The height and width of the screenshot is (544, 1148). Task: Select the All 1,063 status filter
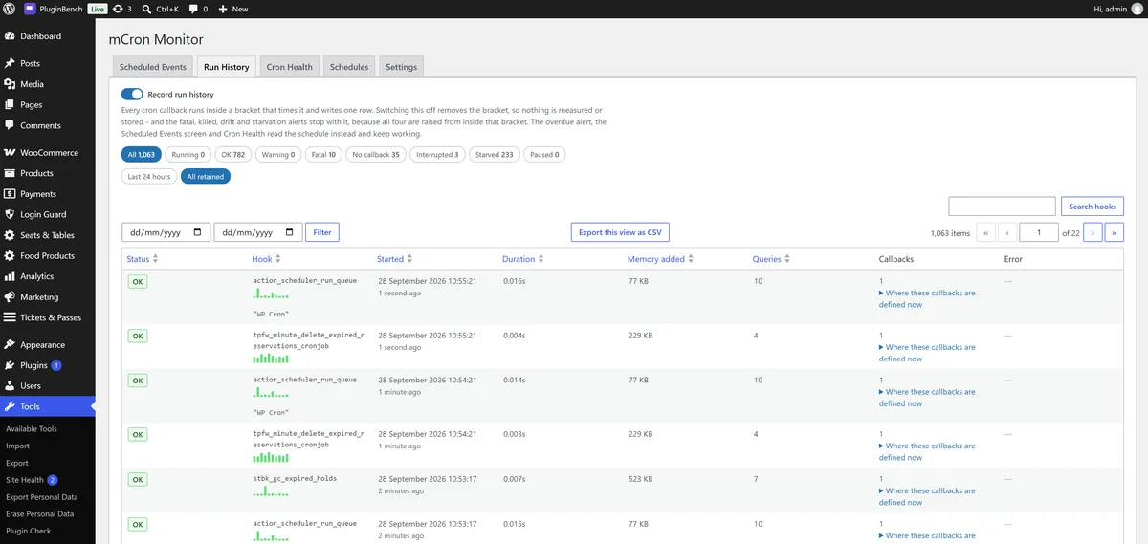click(141, 154)
